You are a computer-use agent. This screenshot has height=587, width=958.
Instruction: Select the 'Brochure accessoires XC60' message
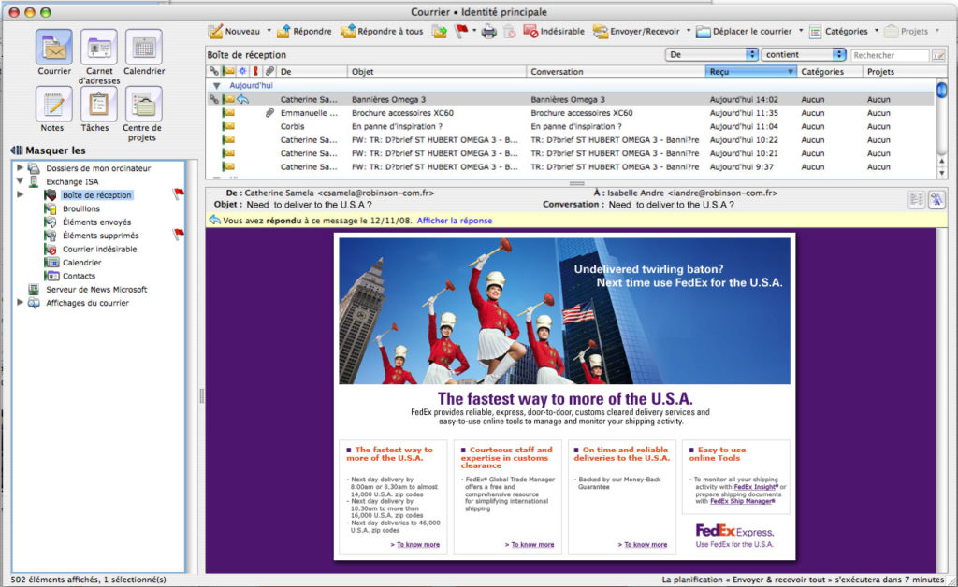click(x=570, y=113)
